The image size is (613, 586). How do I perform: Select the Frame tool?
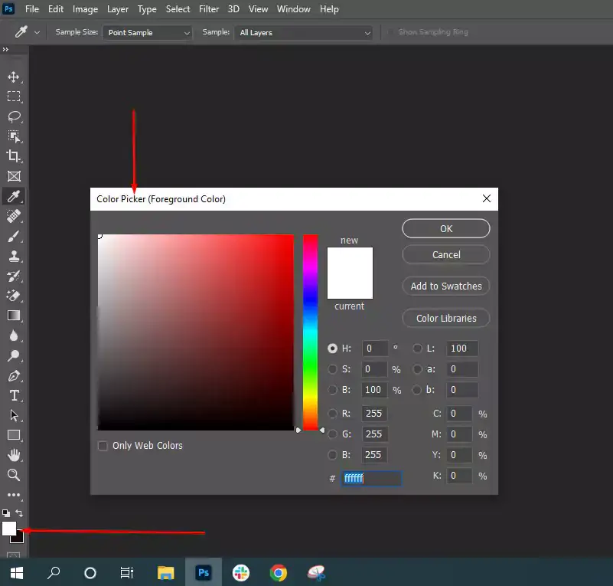click(14, 176)
